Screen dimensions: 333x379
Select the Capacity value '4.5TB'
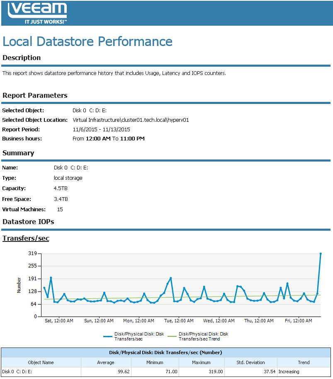[x=61, y=188]
